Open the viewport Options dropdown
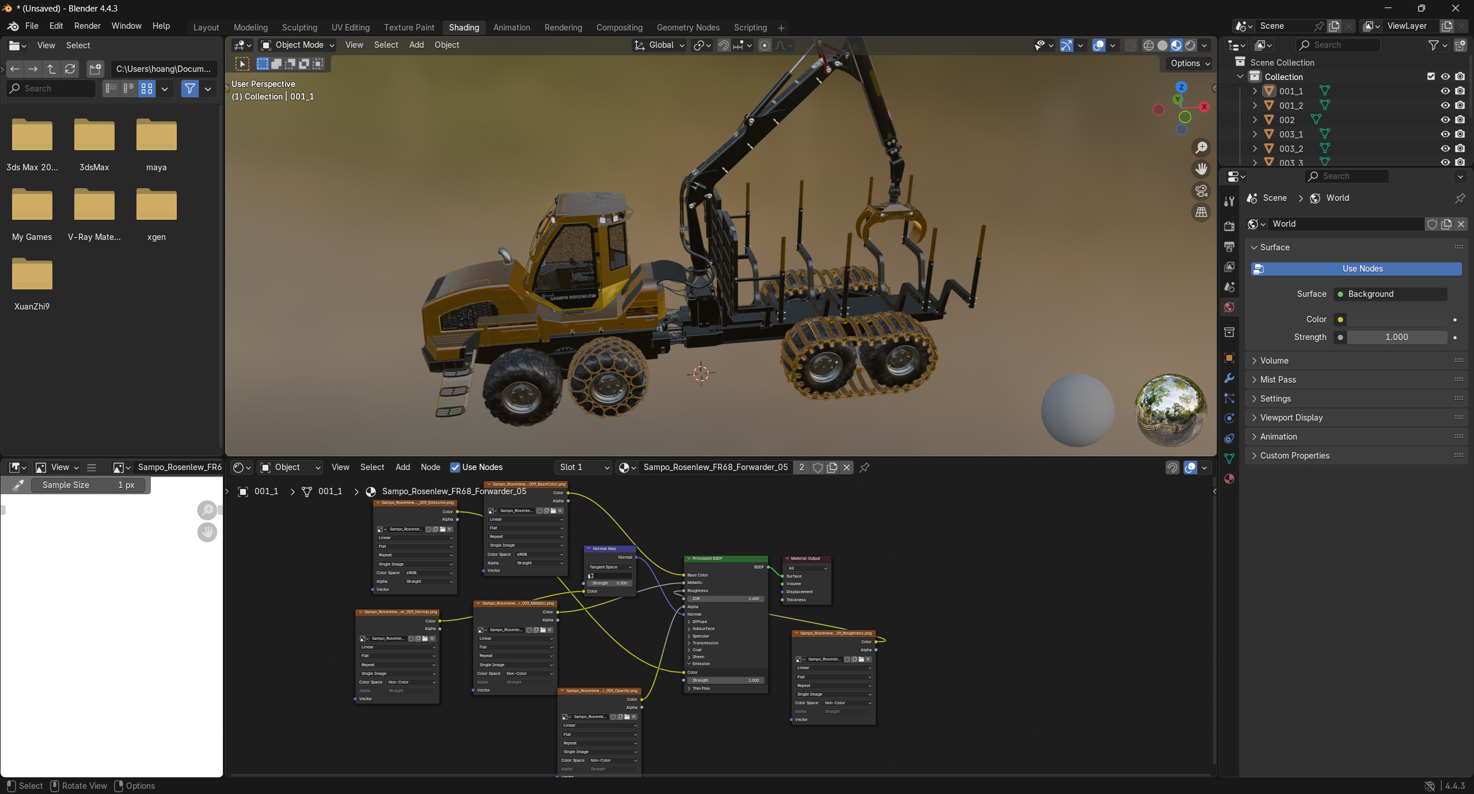The width and height of the screenshot is (1474, 794). pos(1190,64)
